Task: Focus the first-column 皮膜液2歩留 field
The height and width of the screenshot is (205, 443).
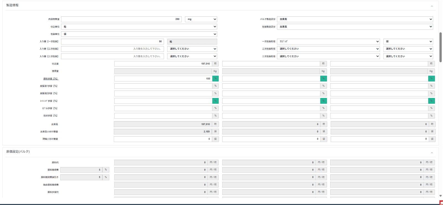Action: (163, 94)
